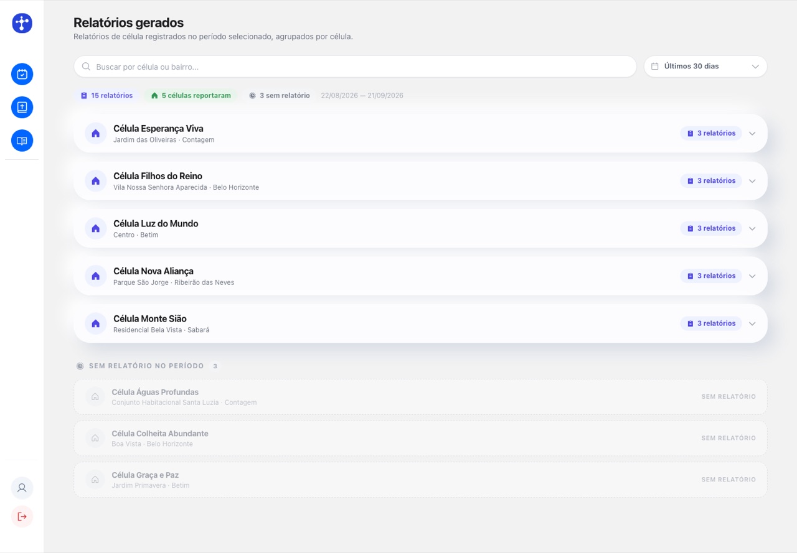The height and width of the screenshot is (553, 797).
Task: Open the Últimos 30 dias period dropdown
Action: pos(705,67)
